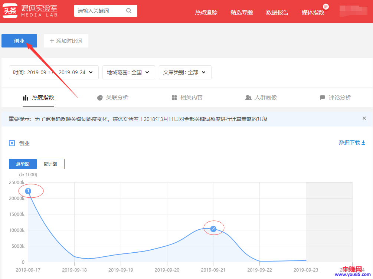Click the search magnifier icon
Screen dimensions: 373x279
[x=129, y=11]
